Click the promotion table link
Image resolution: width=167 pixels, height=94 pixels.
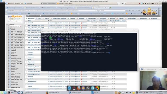click(x=31, y=84)
